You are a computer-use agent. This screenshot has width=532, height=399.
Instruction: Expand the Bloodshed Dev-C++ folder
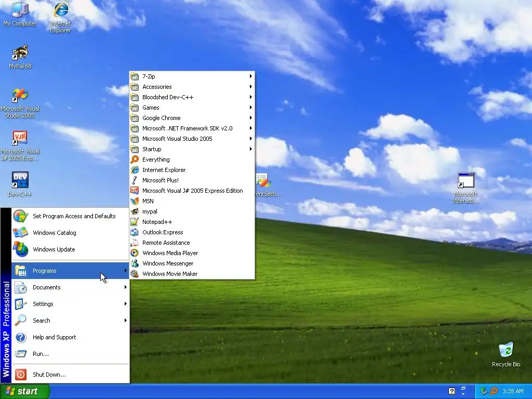coord(192,97)
